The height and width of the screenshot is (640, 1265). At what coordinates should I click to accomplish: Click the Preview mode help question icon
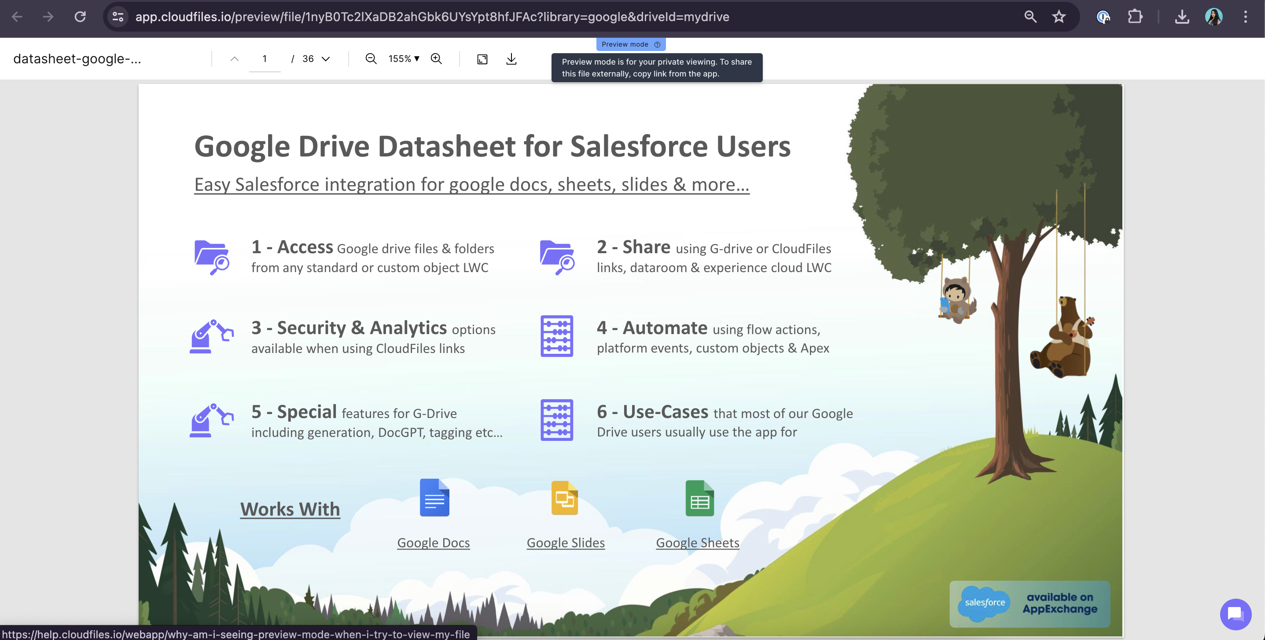click(x=657, y=44)
